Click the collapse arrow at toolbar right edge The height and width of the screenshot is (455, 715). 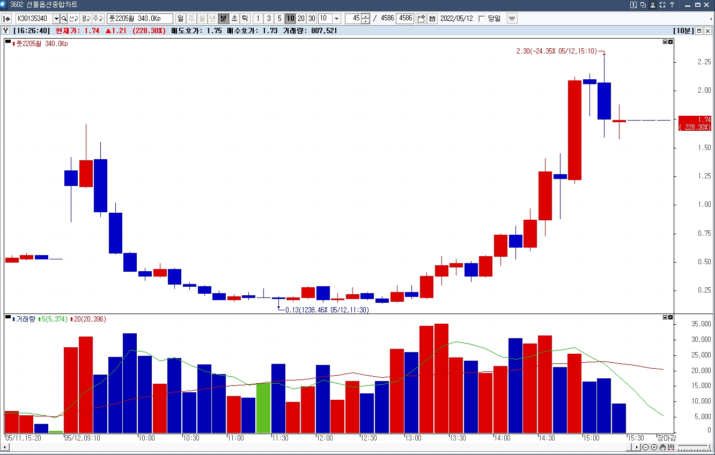pos(711,19)
